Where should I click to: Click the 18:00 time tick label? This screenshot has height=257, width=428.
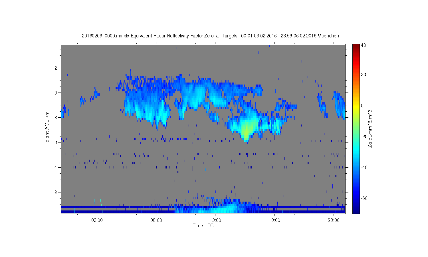click(x=274, y=220)
